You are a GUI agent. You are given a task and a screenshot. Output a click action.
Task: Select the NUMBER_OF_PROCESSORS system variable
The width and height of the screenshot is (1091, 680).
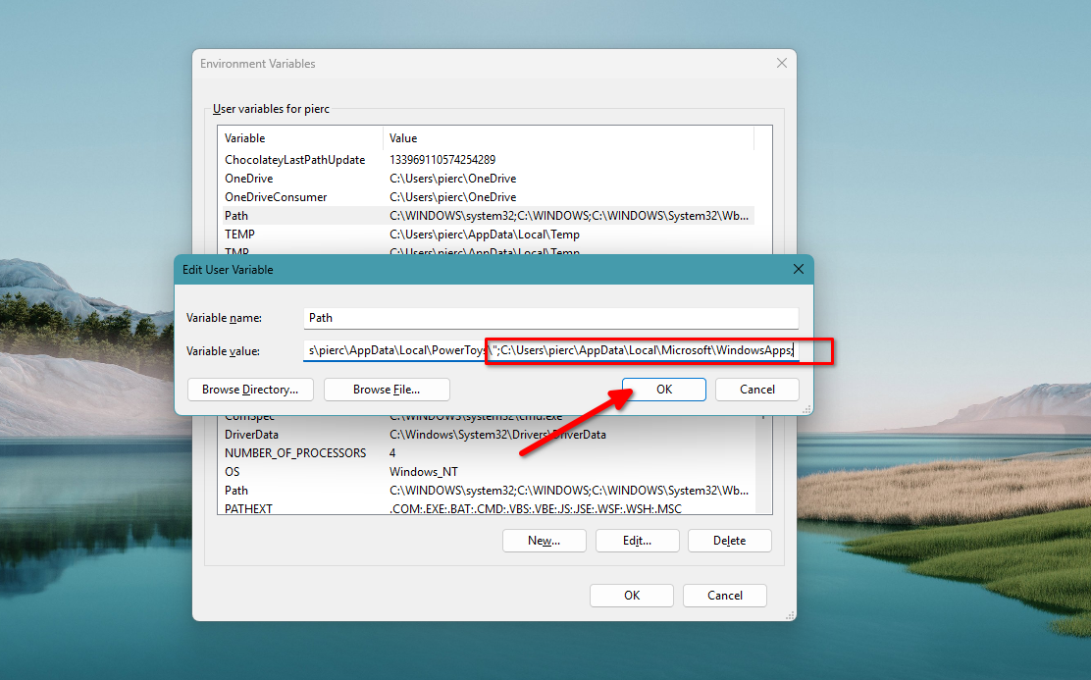pos(294,452)
